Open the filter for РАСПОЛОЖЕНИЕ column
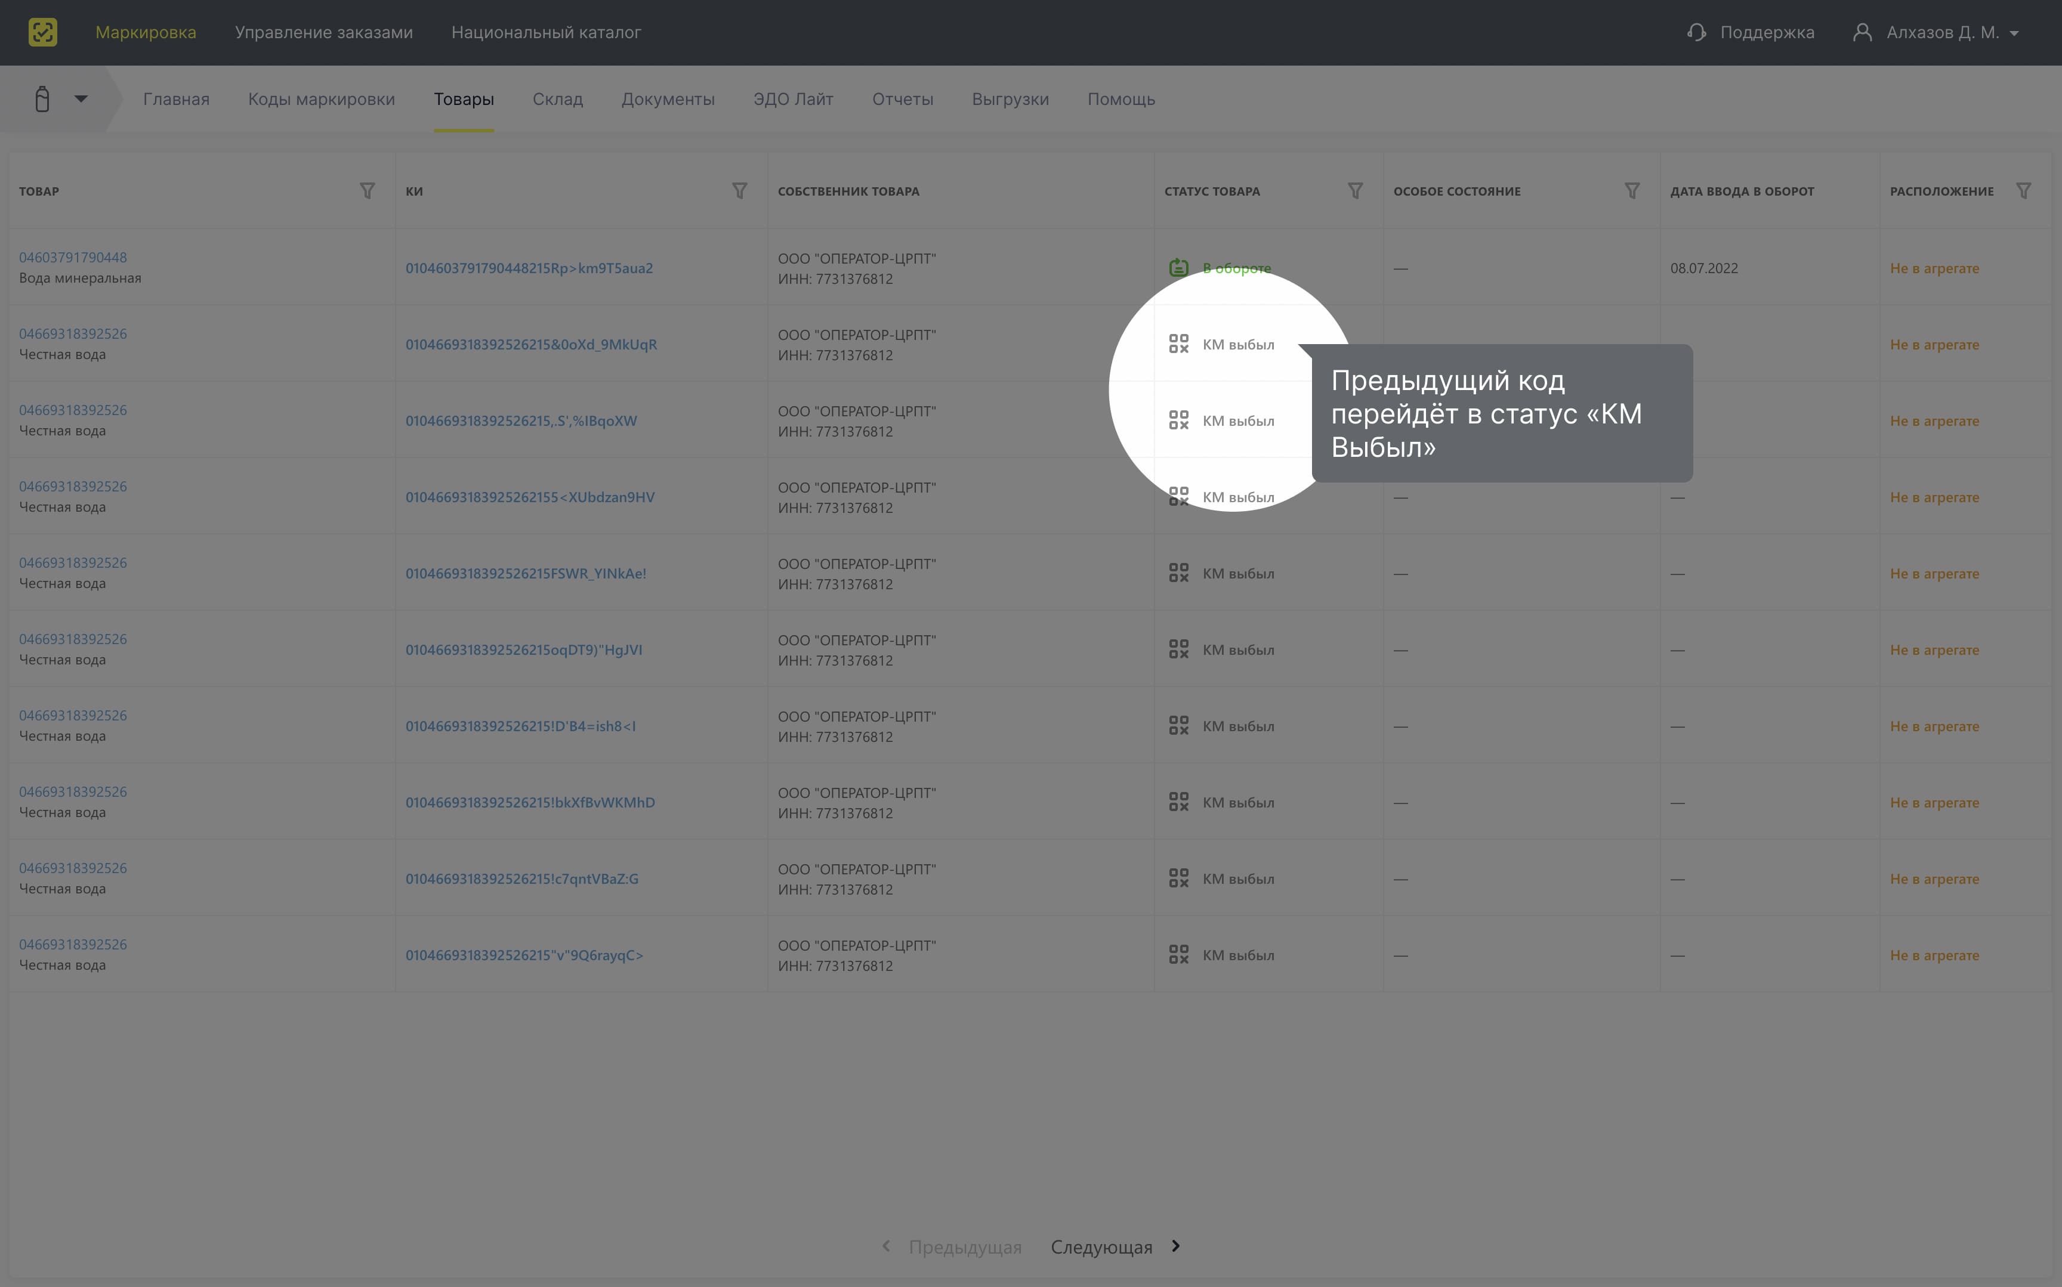 point(2024,191)
